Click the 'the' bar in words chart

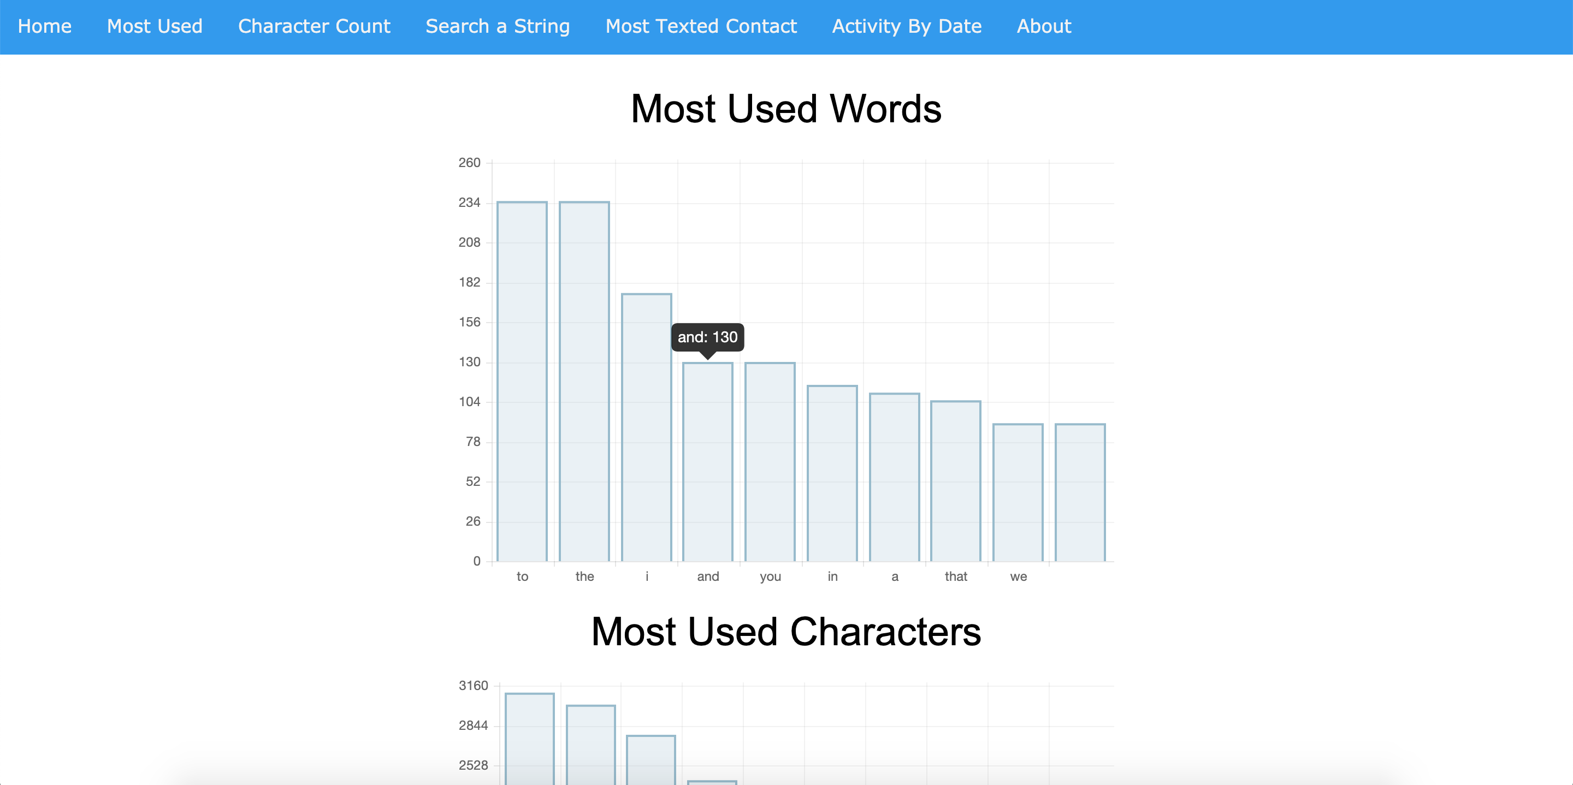click(x=584, y=382)
